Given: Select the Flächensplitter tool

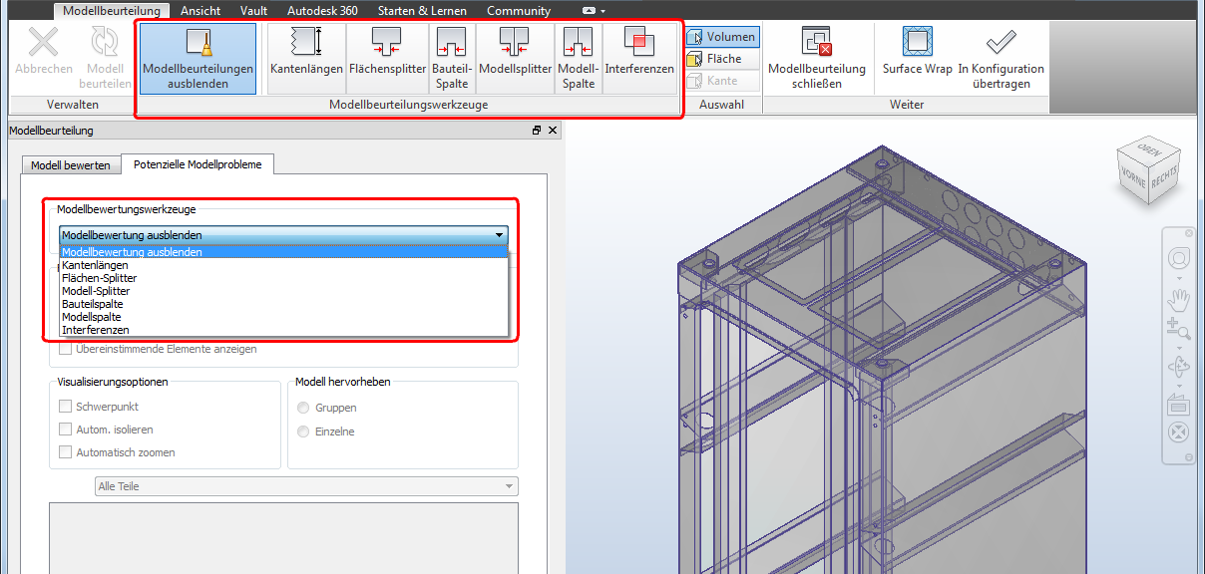Looking at the screenshot, I should [x=387, y=58].
